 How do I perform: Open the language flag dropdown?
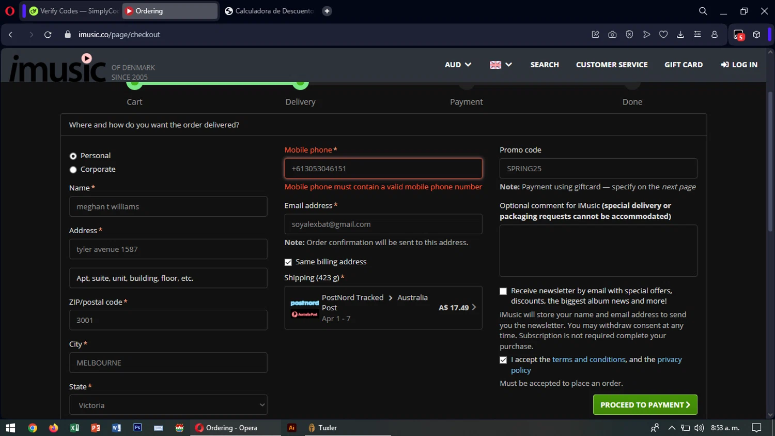[501, 65]
